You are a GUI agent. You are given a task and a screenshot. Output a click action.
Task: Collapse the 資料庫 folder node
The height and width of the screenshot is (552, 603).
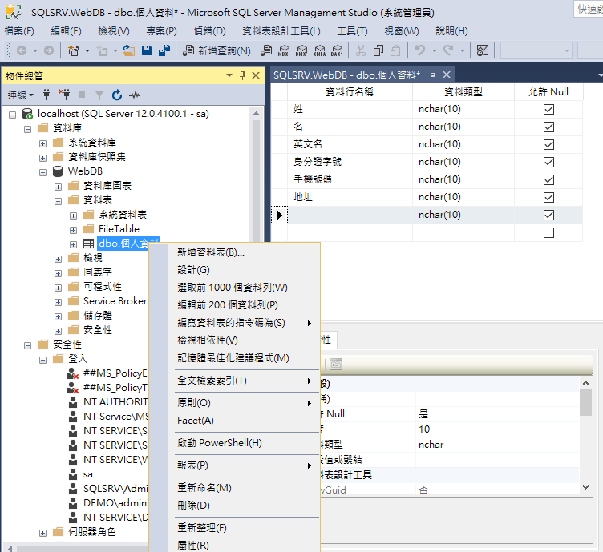click(27, 129)
